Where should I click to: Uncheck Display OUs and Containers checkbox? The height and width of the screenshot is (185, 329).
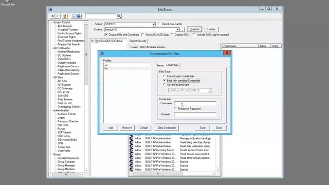click(x=106, y=34)
